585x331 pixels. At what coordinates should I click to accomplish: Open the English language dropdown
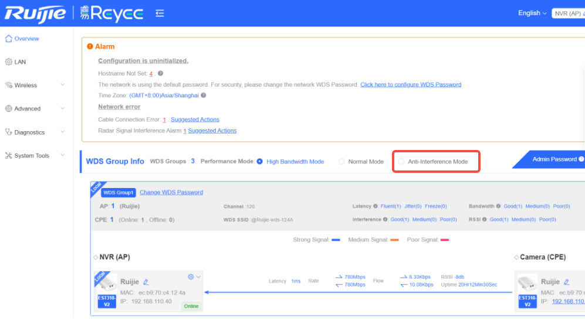coord(532,13)
